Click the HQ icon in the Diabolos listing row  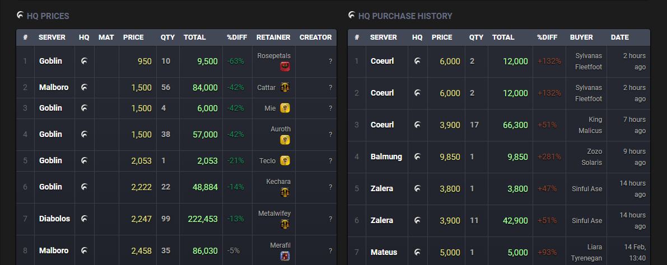pyautogui.click(x=84, y=219)
